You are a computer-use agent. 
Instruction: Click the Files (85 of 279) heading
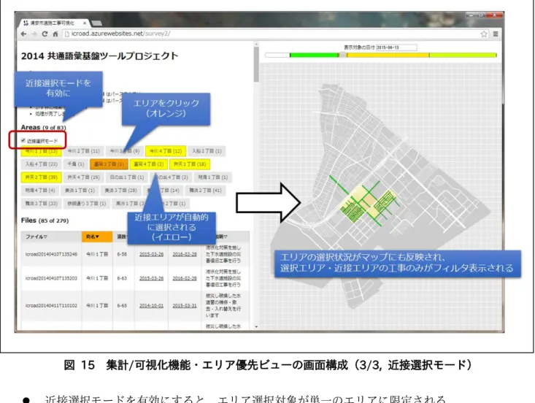click(x=45, y=220)
